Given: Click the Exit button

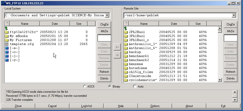Looking at the screenshot, I should point(223,106).
